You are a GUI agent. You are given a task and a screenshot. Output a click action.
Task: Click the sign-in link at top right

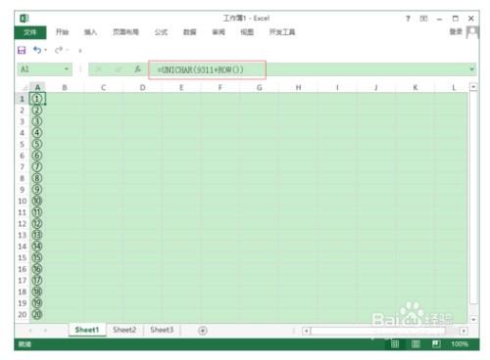(456, 31)
